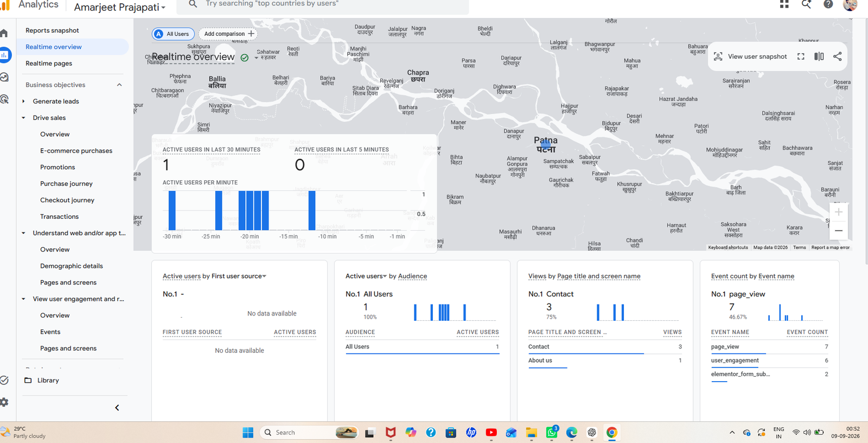Click Add comparison button
Viewport: 868px width, 443px height.
pyautogui.click(x=228, y=34)
